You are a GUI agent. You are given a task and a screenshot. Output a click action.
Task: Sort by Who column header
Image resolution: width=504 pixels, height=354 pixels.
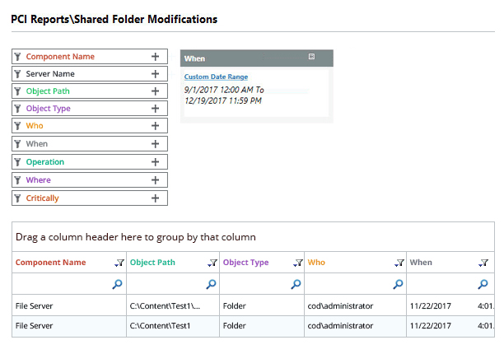coord(316,263)
